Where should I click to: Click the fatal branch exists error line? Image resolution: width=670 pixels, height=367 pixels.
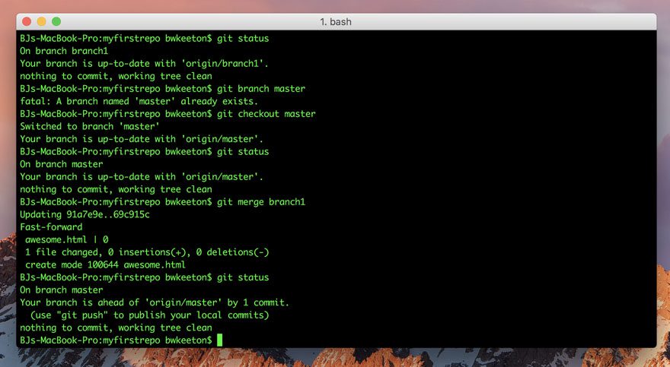139,102
